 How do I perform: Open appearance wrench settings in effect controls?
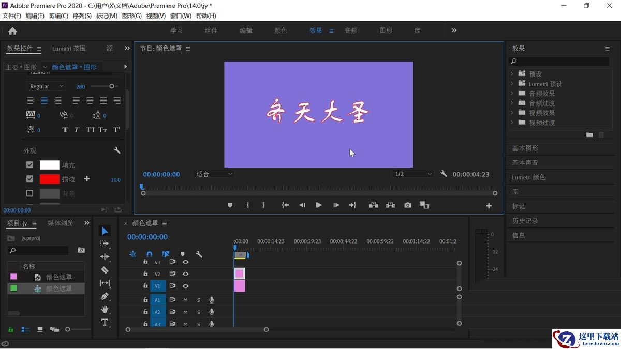click(x=117, y=150)
